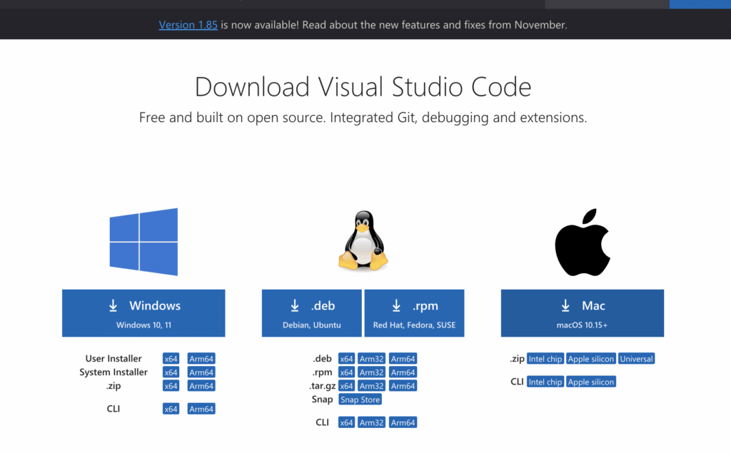Screen dimensions: 731x453
Task: Click the Windows logo icon
Action: (x=143, y=242)
